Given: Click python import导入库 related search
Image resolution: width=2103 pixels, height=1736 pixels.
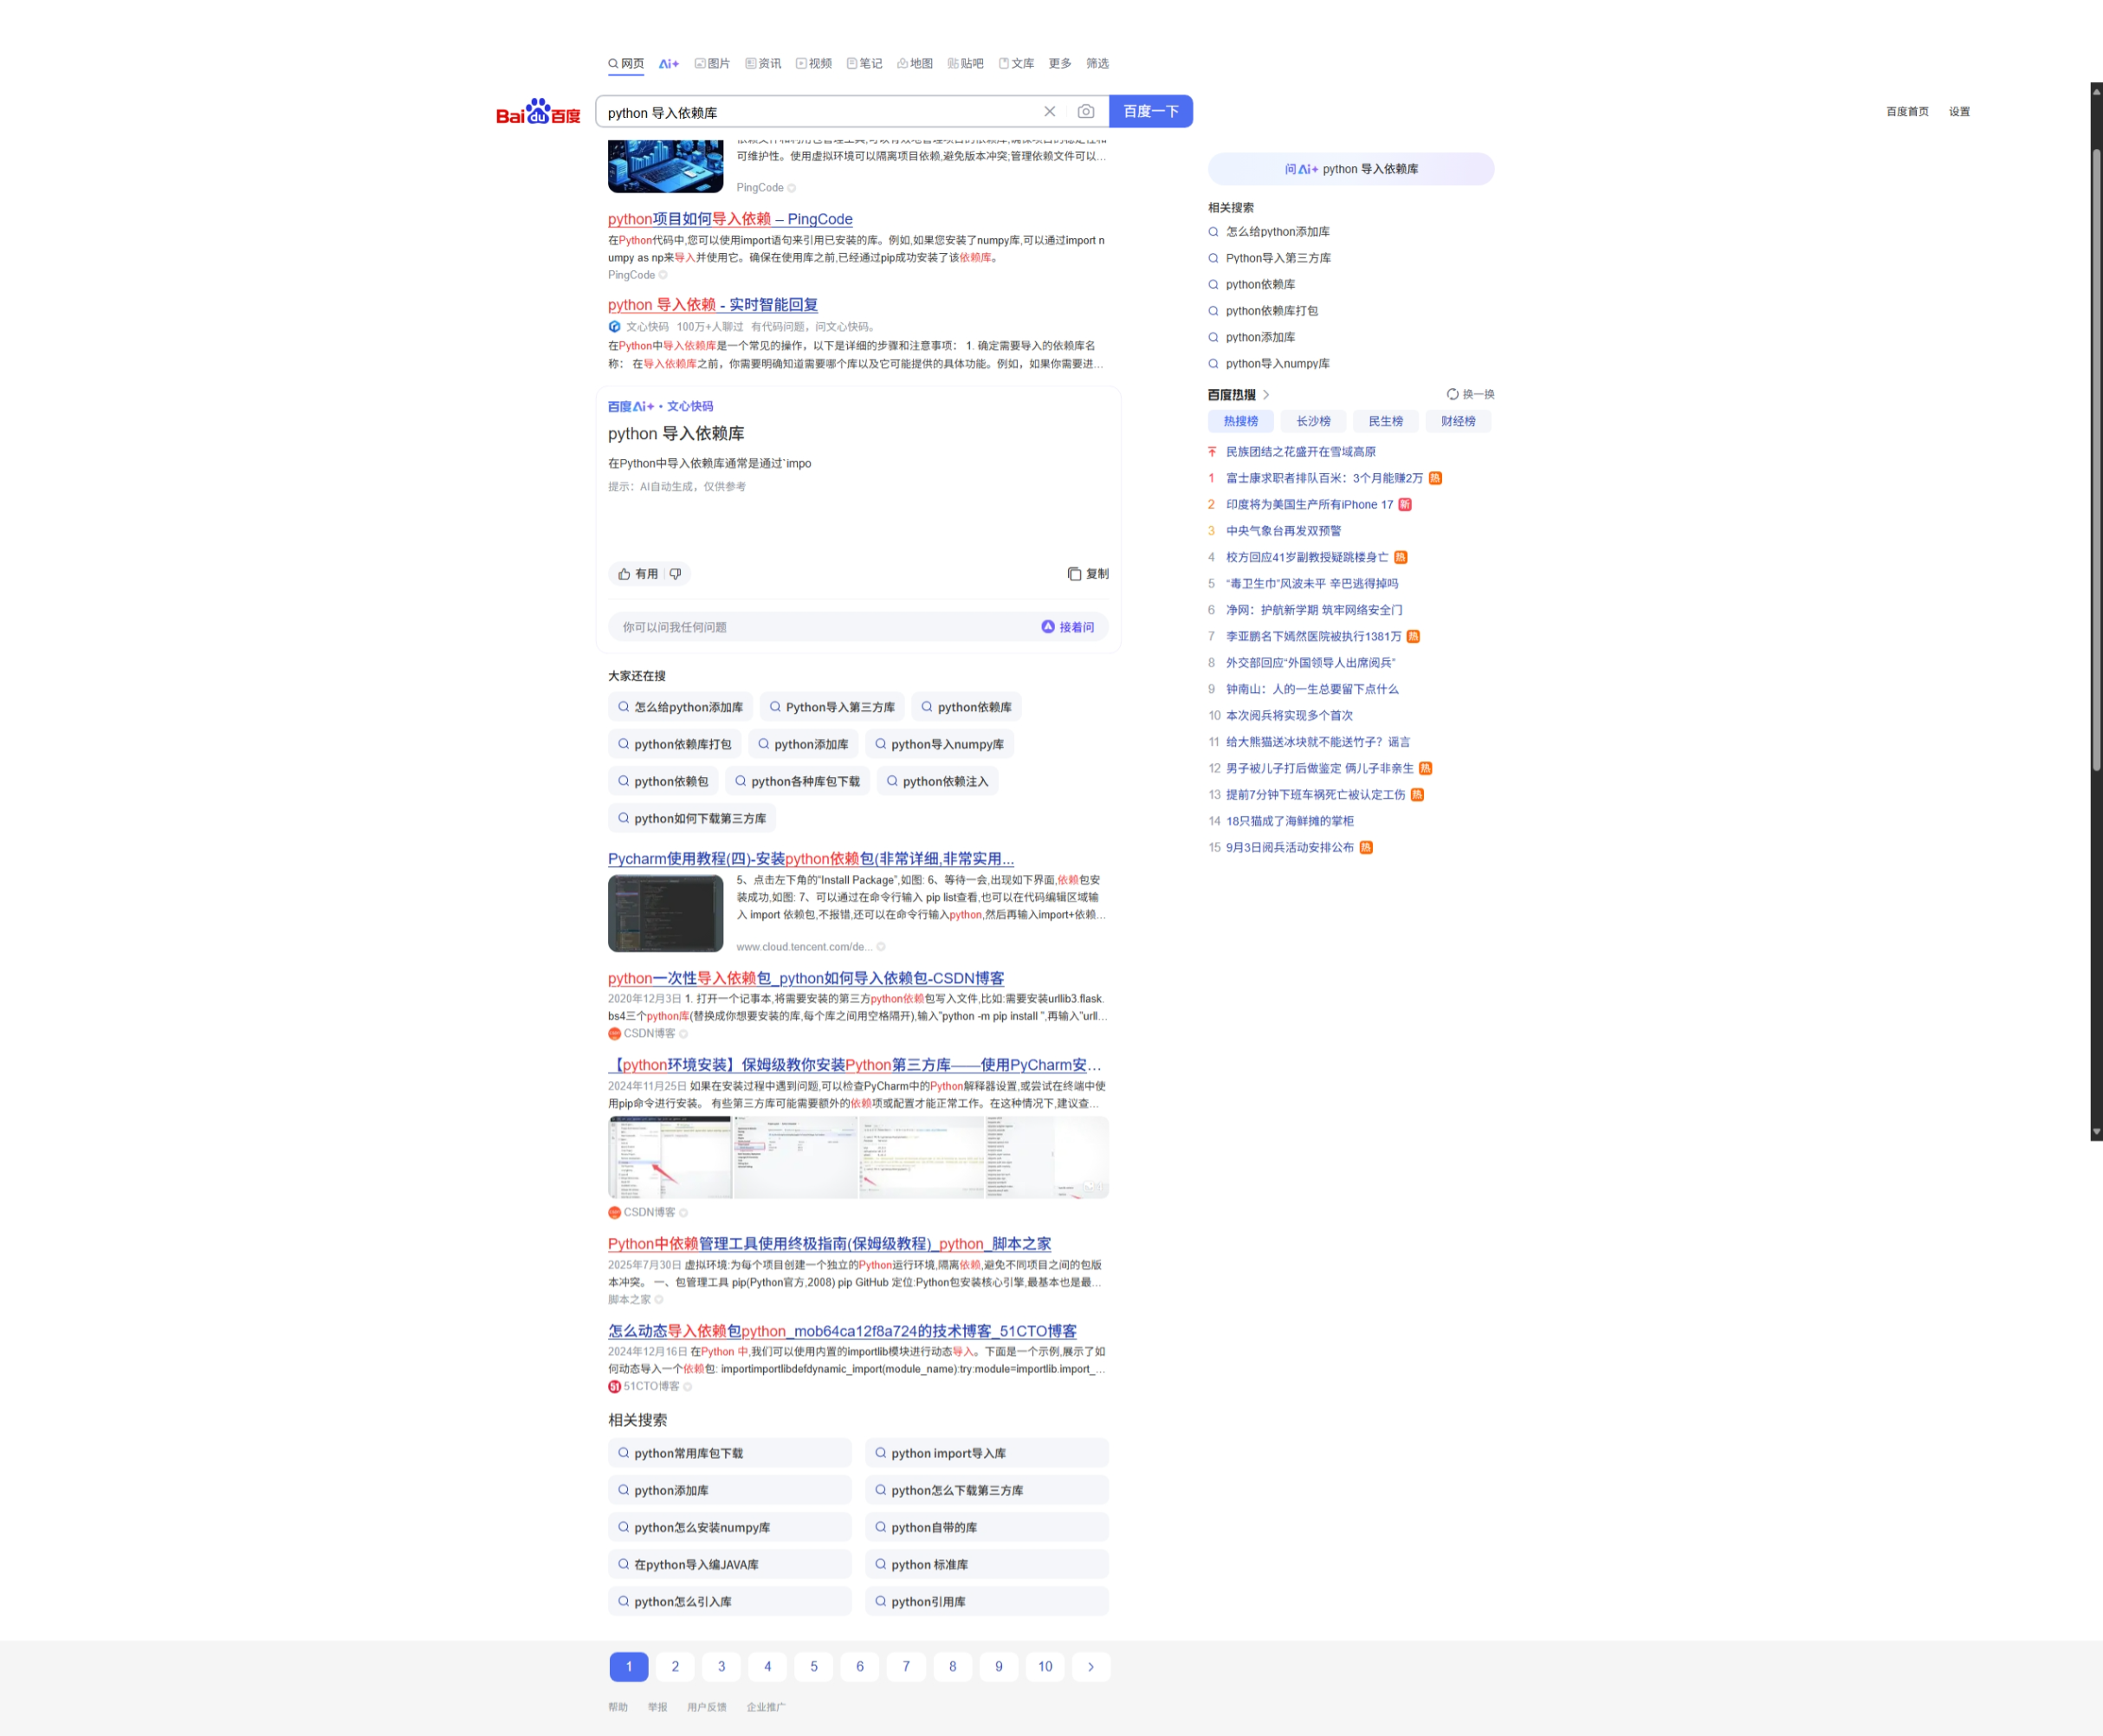Looking at the screenshot, I should (987, 1453).
